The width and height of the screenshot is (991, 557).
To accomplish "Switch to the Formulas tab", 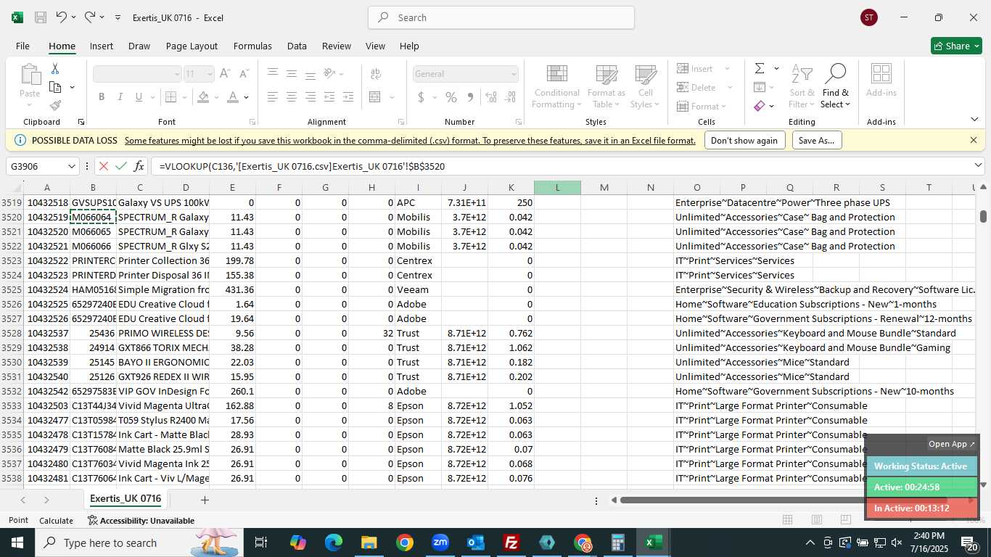I will coord(252,46).
